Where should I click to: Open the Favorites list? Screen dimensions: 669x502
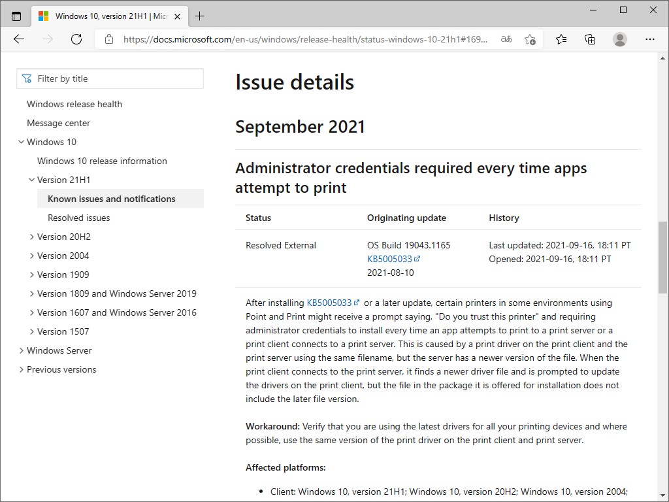561,39
